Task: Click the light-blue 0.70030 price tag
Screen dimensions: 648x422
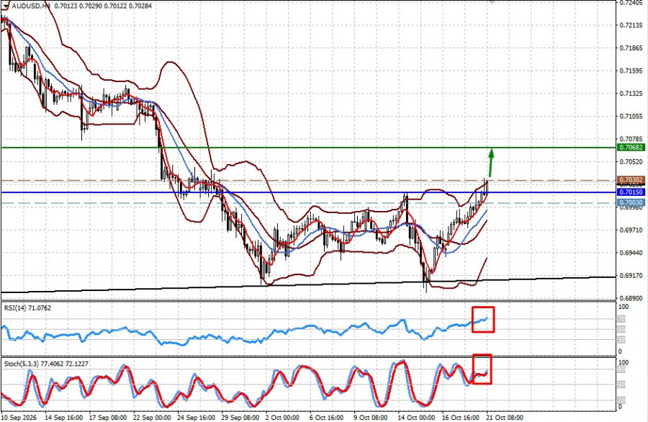Action: tap(631, 202)
